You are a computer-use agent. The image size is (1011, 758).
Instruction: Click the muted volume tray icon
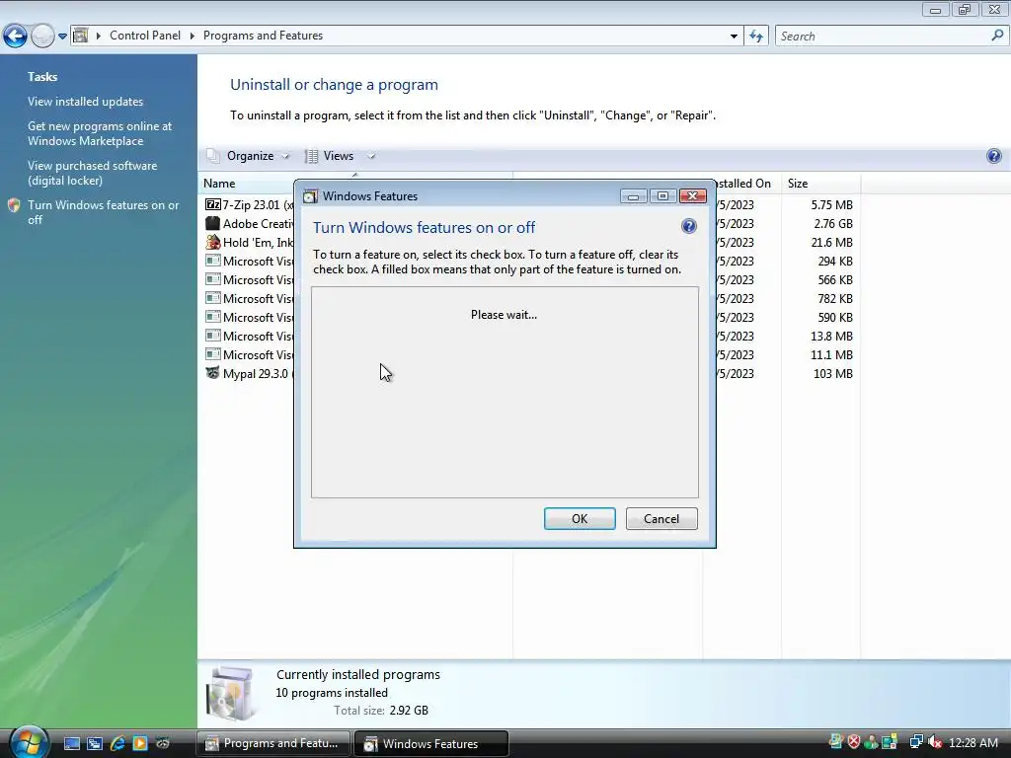(x=935, y=742)
